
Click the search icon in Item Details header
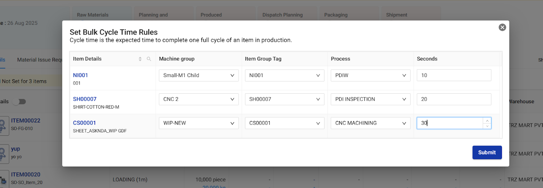pos(149,59)
